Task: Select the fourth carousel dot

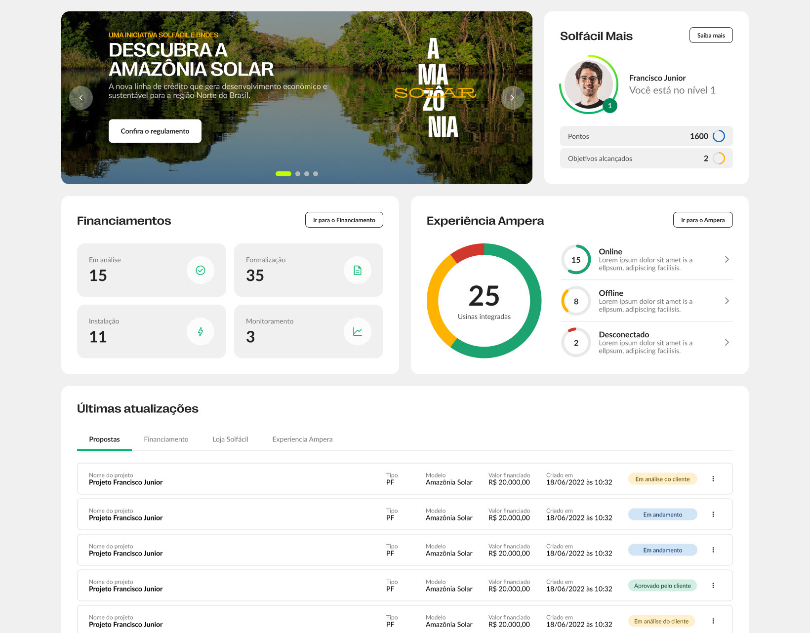Action: (316, 174)
